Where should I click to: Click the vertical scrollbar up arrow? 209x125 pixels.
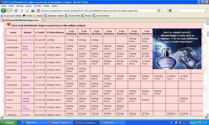[207, 24]
